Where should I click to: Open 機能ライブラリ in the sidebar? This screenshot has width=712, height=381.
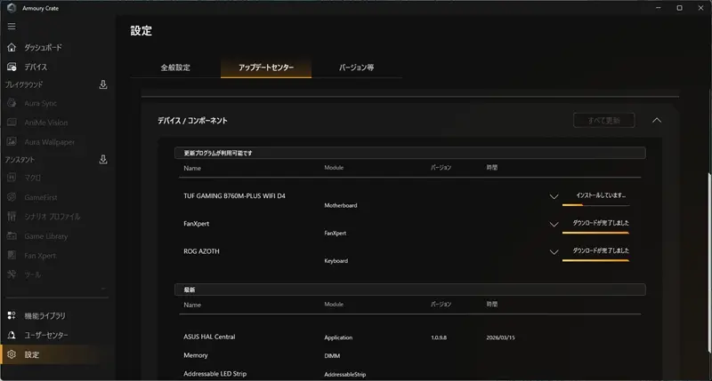pyautogui.click(x=44, y=316)
